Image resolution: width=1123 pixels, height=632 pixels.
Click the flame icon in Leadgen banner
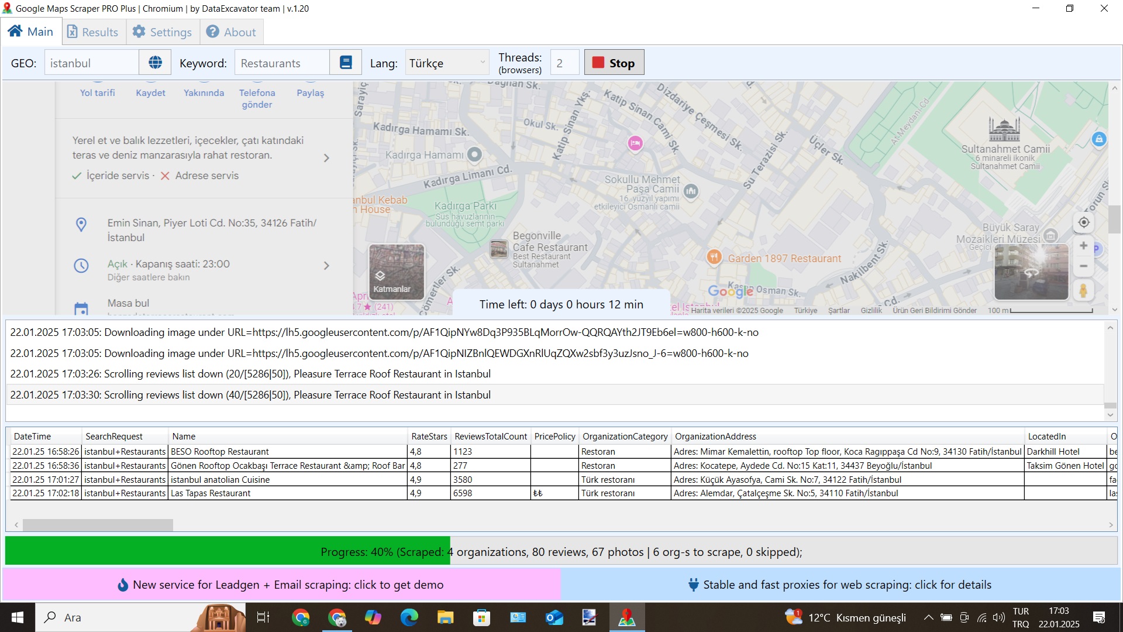click(x=123, y=585)
